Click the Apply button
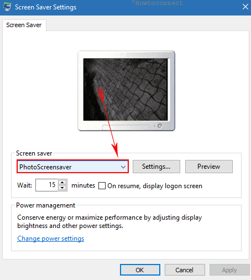The image size is (251, 280). tap(229, 270)
